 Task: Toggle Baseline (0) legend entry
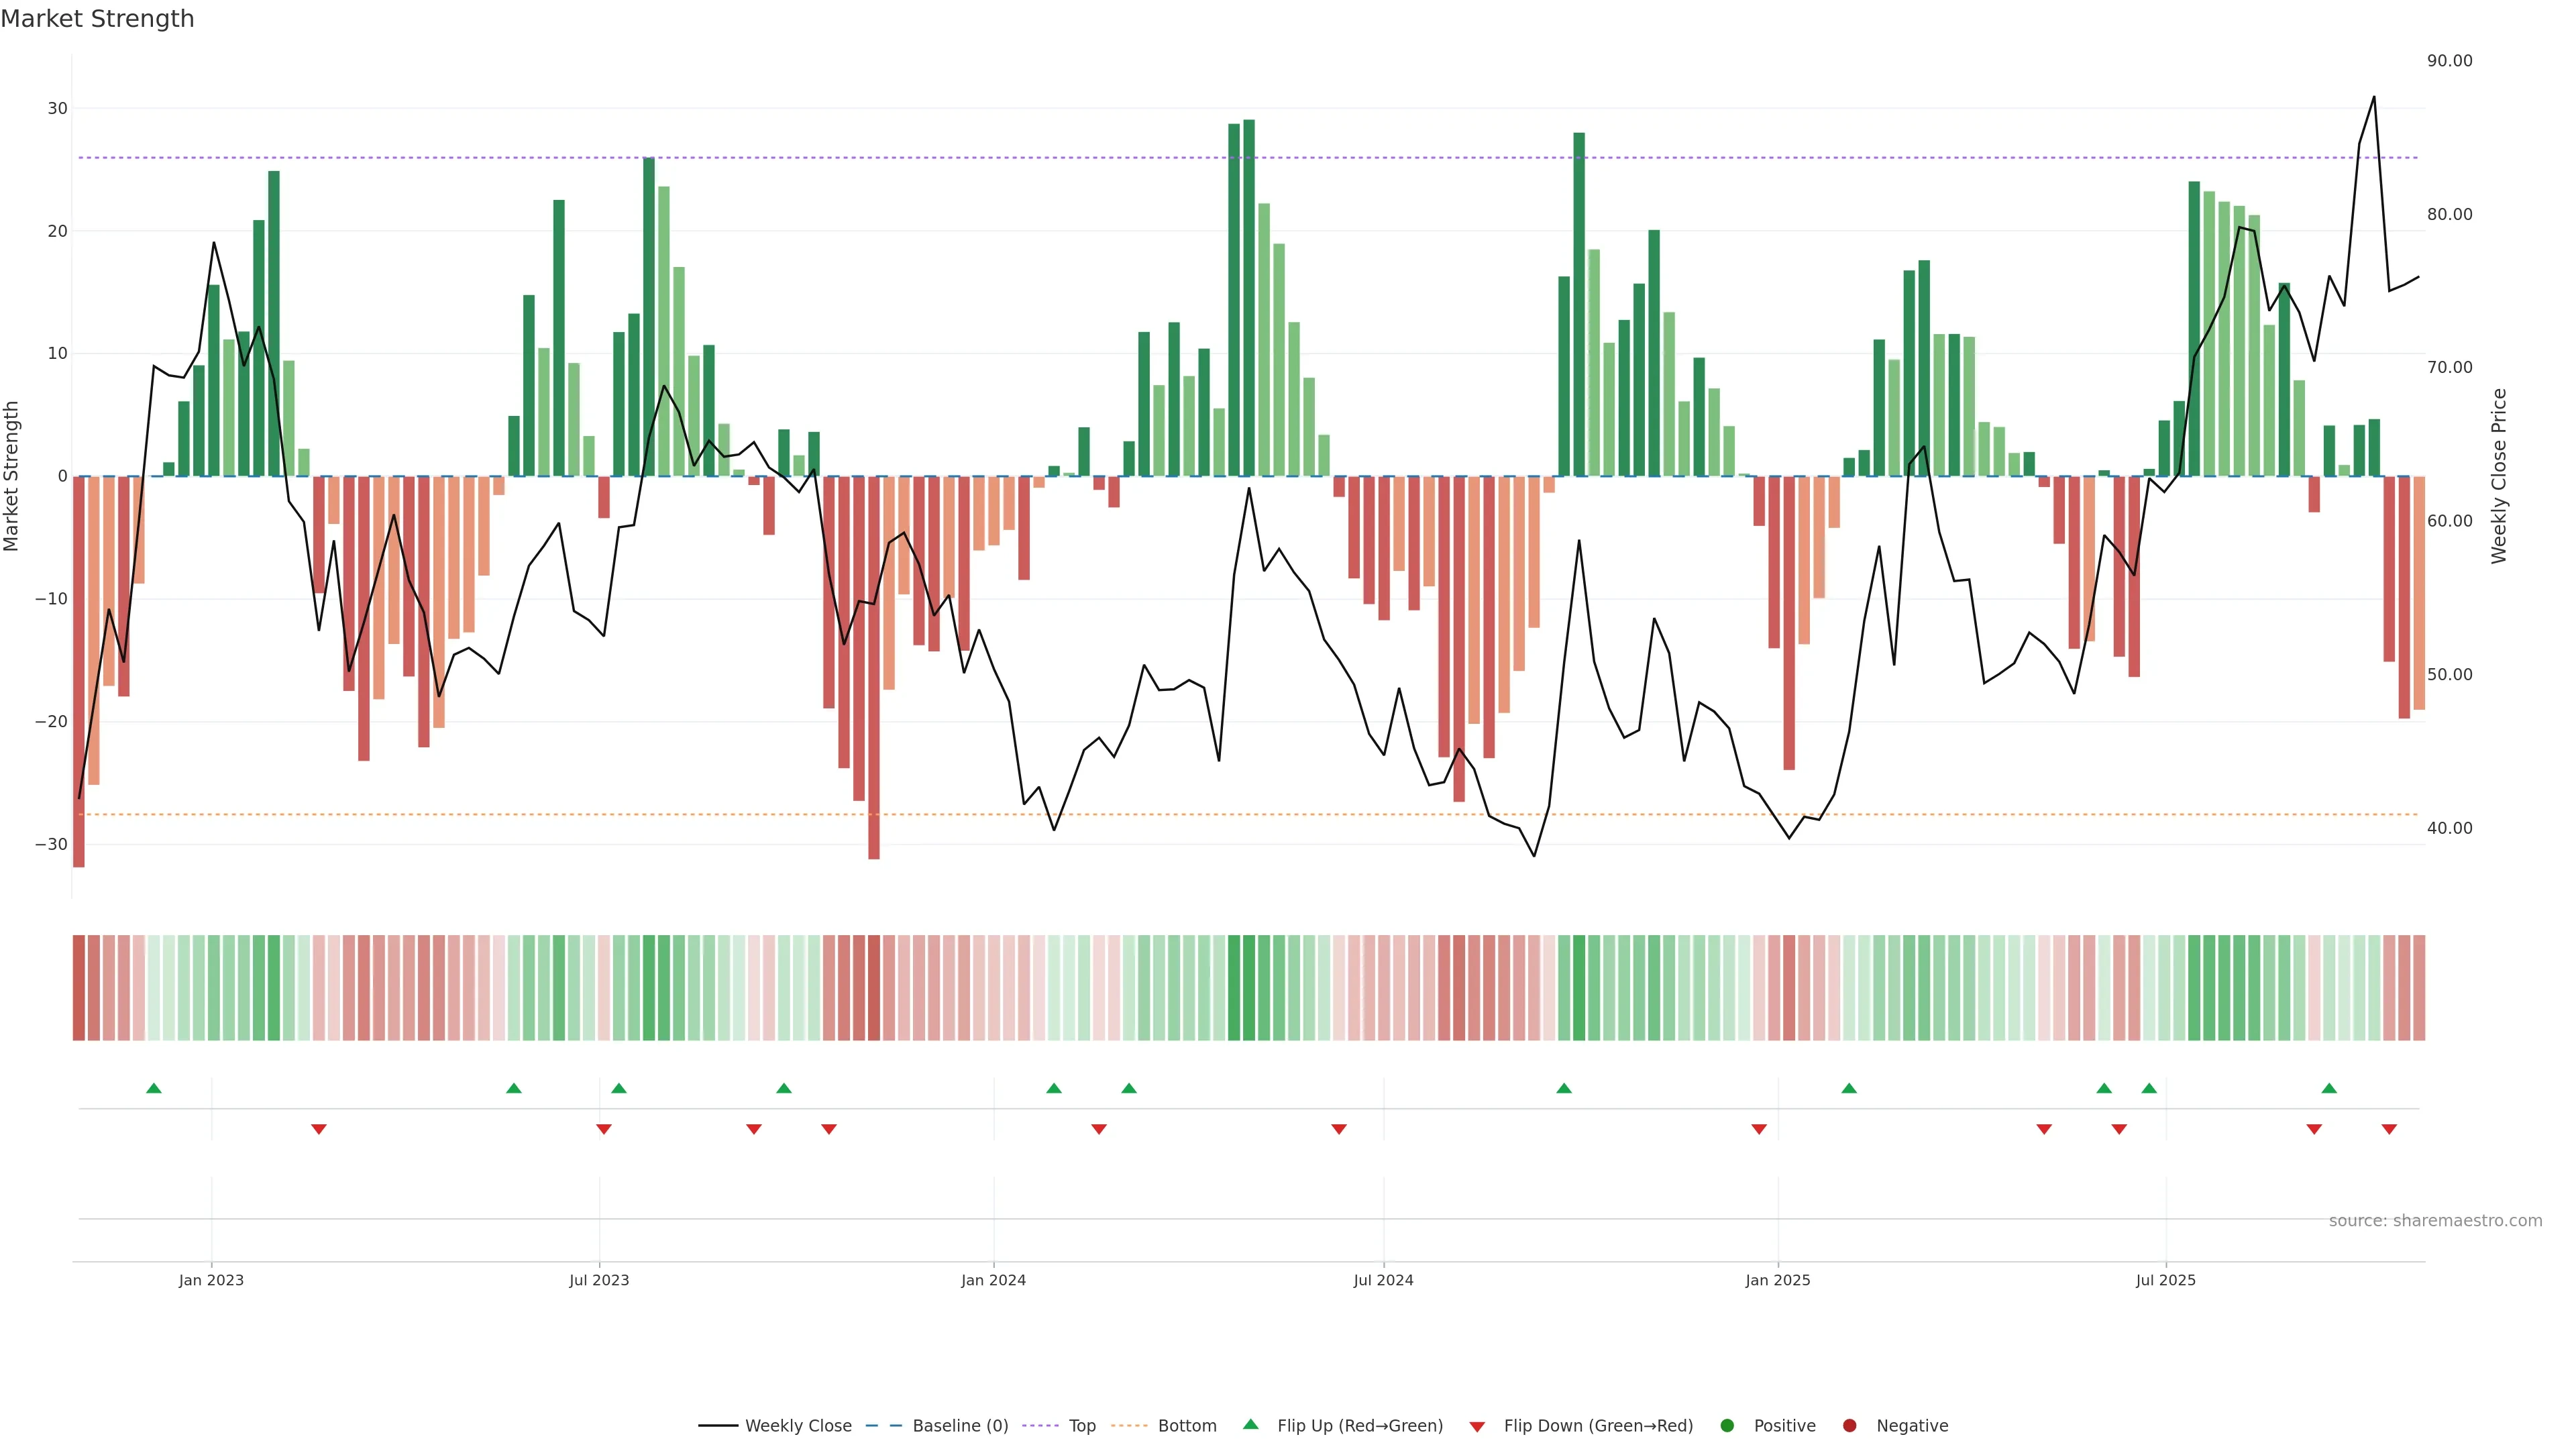959,1425
